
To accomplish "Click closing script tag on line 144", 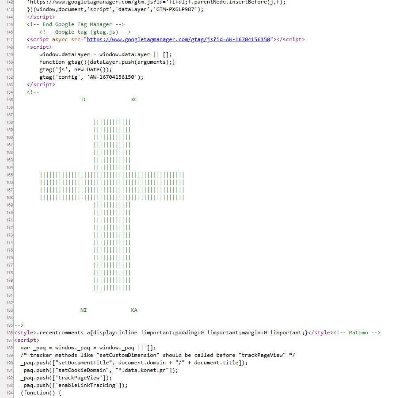I will coord(41,17).
